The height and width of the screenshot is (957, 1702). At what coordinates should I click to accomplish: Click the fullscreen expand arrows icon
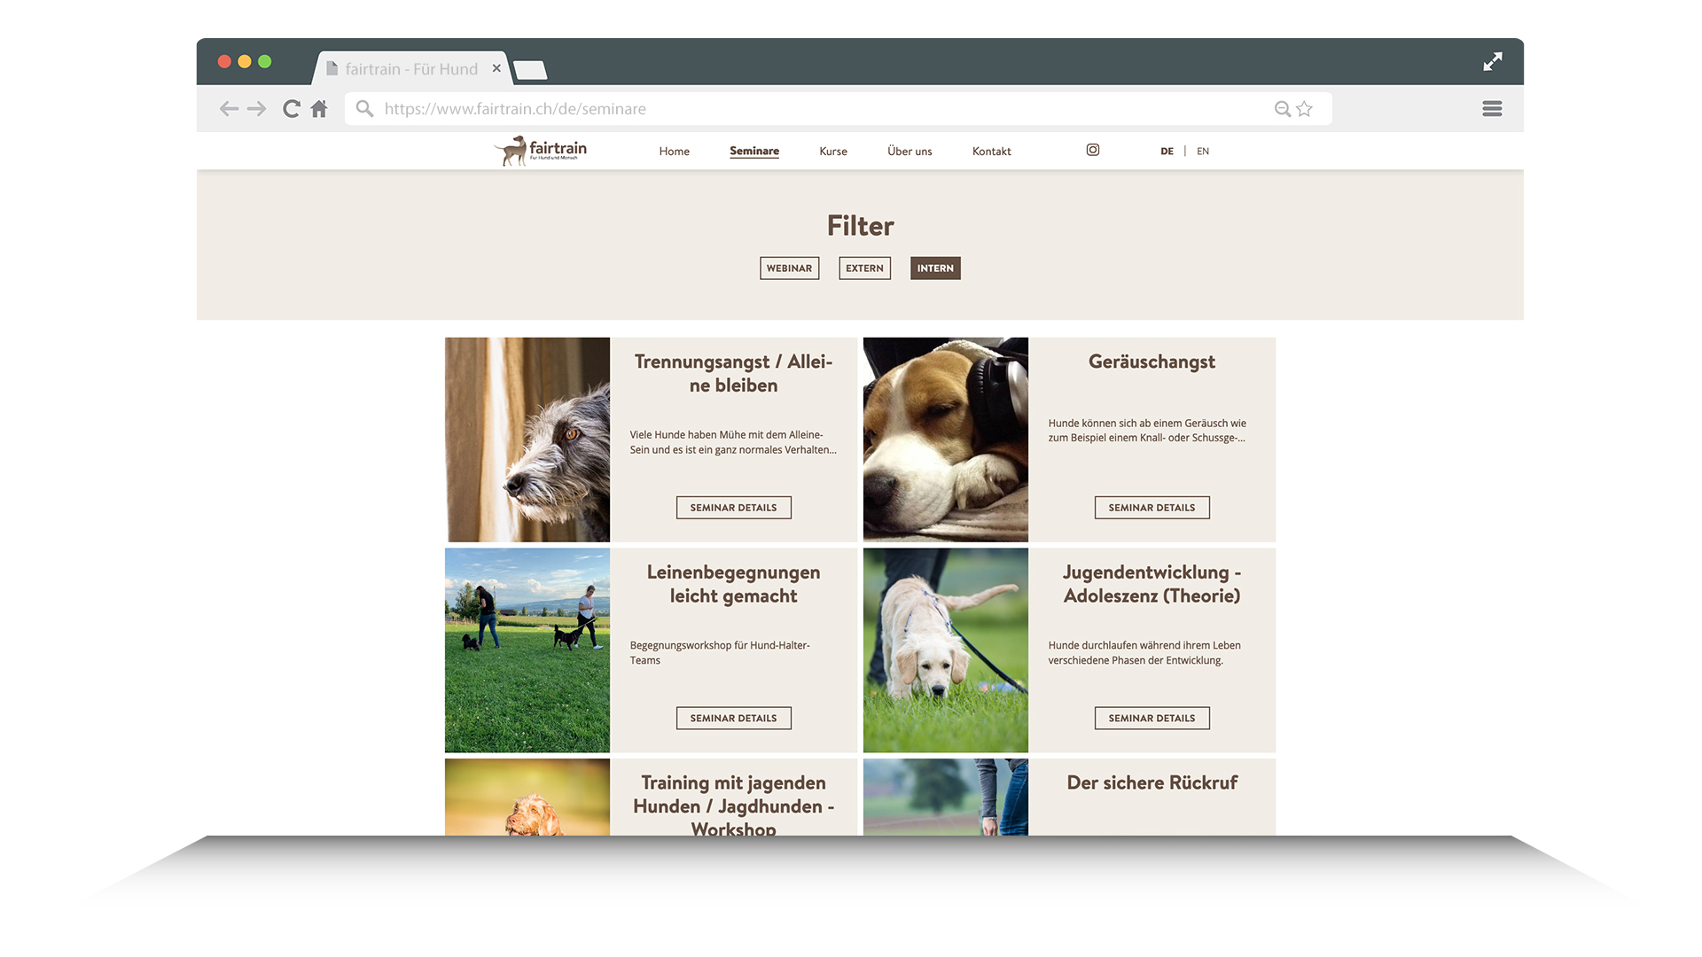tap(1493, 62)
